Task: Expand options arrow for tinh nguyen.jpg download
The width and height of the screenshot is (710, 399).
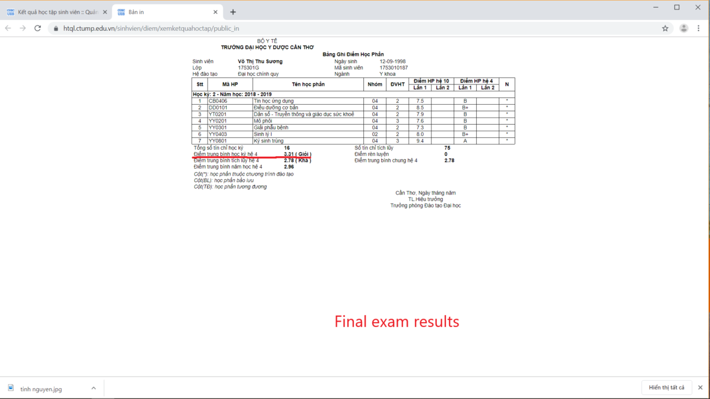Action: click(x=93, y=388)
